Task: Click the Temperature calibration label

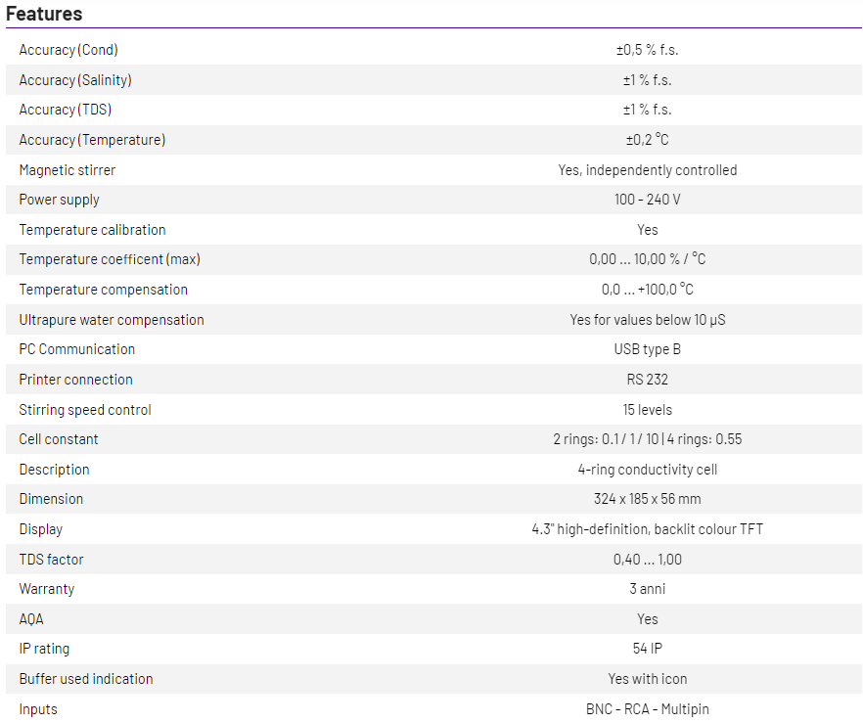Action: point(92,230)
